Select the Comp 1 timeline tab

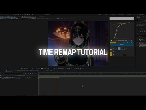point(9,71)
